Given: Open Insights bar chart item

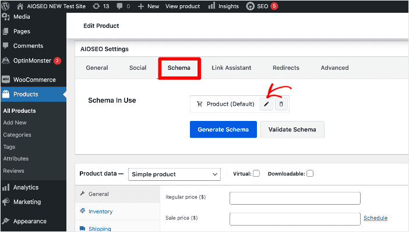Looking at the screenshot, I should pyautogui.click(x=224, y=6).
